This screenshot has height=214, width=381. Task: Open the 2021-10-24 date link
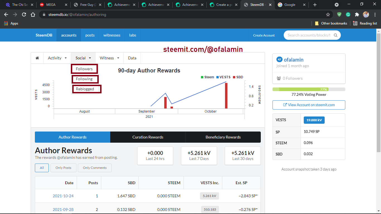63,196
